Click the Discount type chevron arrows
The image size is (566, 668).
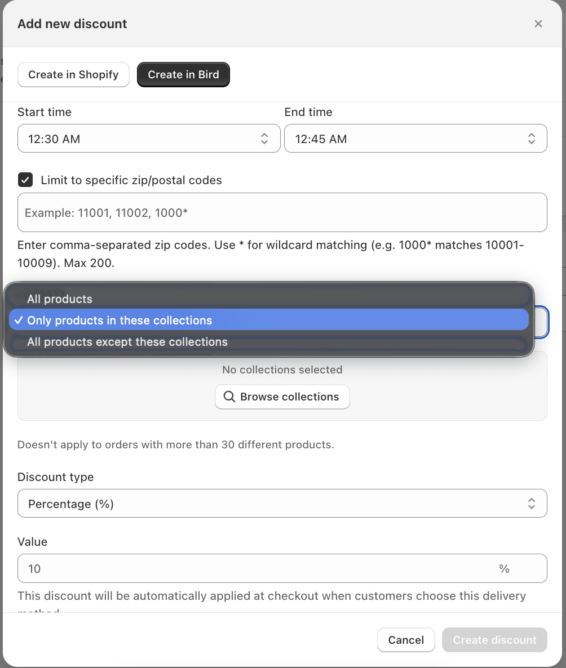532,504
